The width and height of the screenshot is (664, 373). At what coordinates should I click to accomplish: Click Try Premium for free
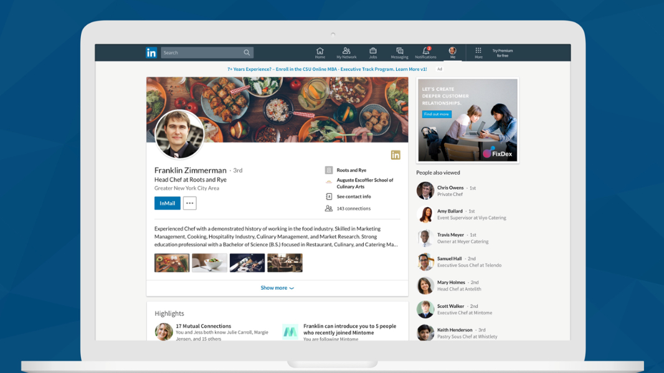coord(502,53)
